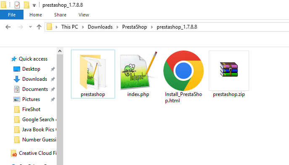The image size is (289, 165).
Task: Open the recent locations dropdown
Action: [x=30, y=27]
